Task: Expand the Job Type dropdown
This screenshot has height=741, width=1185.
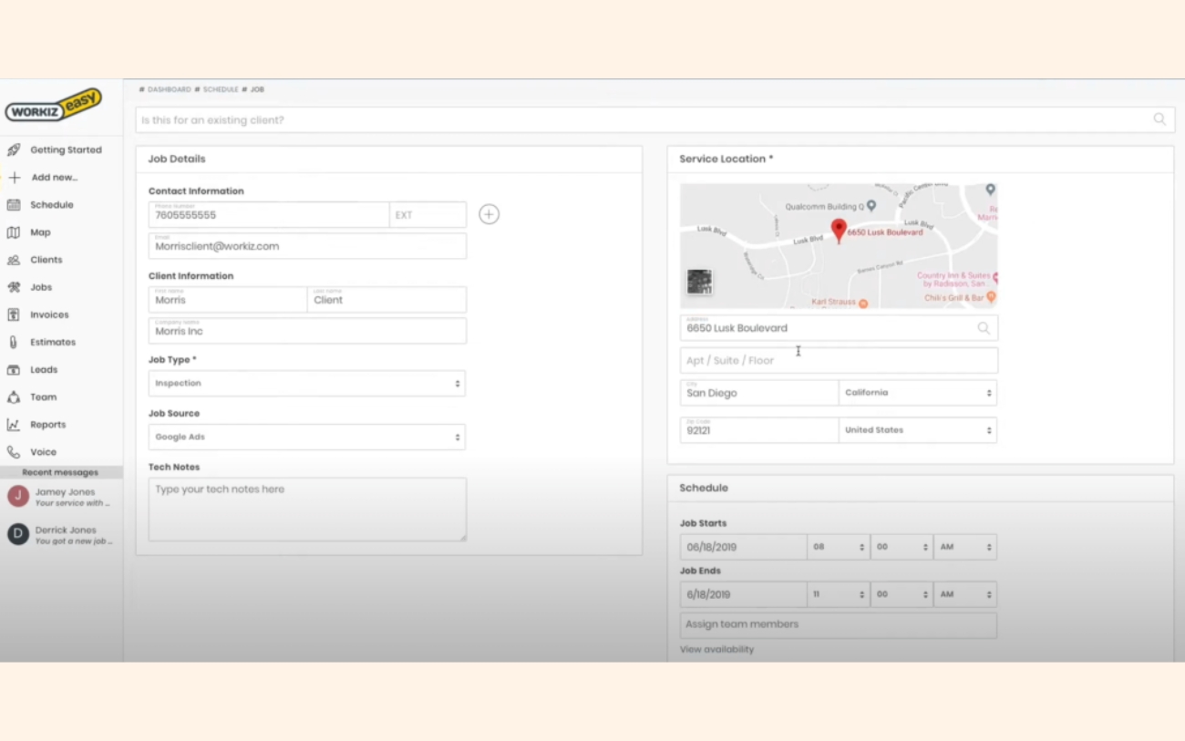Action: tap(306, 384)
